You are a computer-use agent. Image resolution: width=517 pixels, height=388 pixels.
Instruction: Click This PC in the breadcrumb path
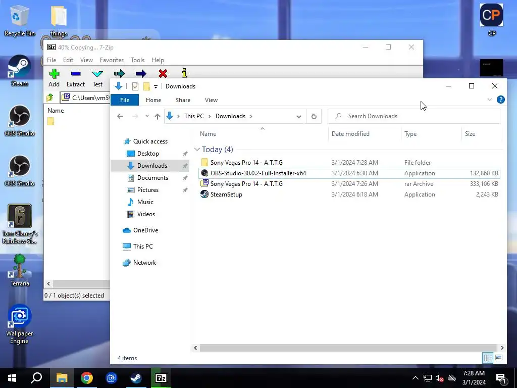click(x=194, y=116)
